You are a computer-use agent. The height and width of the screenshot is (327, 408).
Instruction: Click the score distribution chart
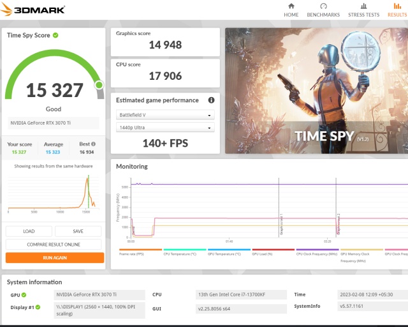click(54, 194)
